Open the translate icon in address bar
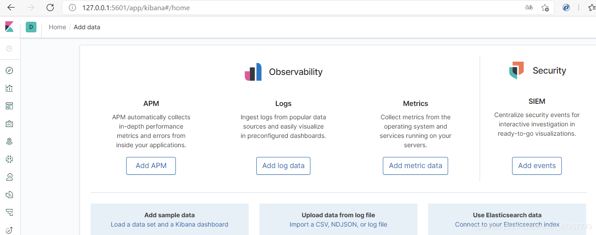596x235 pixels. [528, 8]
